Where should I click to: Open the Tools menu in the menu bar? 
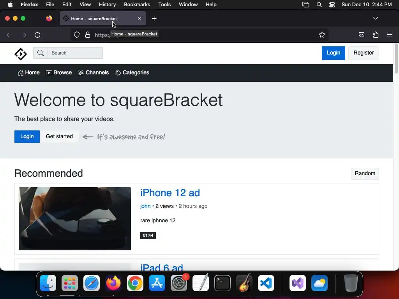coord(164,5)
